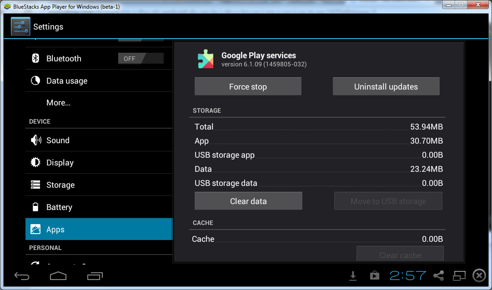Open Battery settings
The width and height of the screenshot is (492, 290).
(99, 207)
